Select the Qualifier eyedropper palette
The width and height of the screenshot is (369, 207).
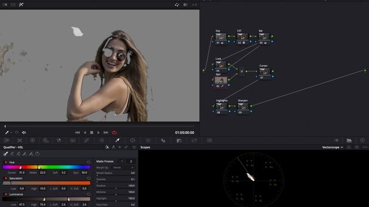pos(118,140)
